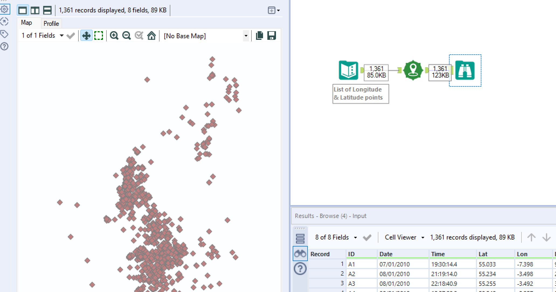Switch to side-by-side split layout

click(x=35, y=10)
